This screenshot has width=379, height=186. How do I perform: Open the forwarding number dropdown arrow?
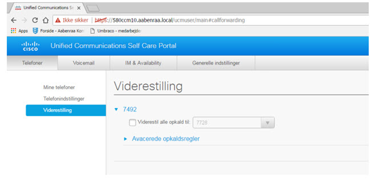(268, 123)
